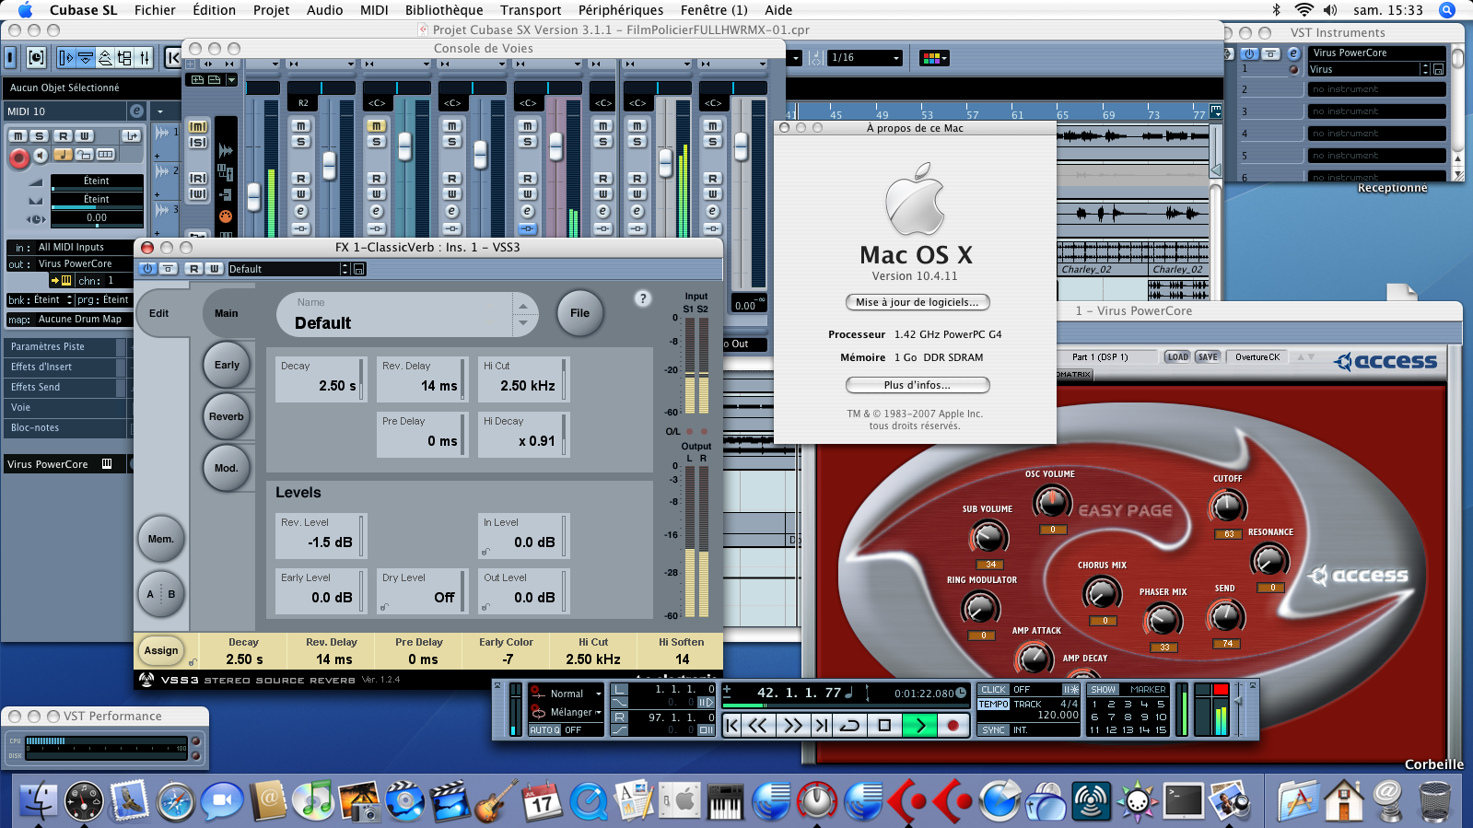
Task: Click the Mod. page button in VSS3
Action: tap(227, 468)
